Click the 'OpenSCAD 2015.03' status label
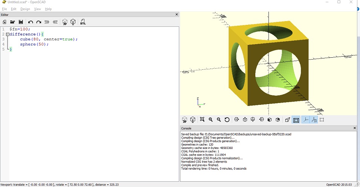360x187 pixels. 339,185
